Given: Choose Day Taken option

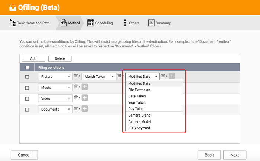Looking at the screenshot, I should (154, 109).
